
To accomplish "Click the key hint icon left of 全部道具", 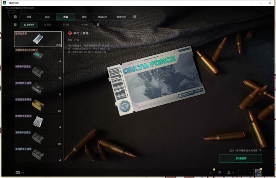I will 15,25.
